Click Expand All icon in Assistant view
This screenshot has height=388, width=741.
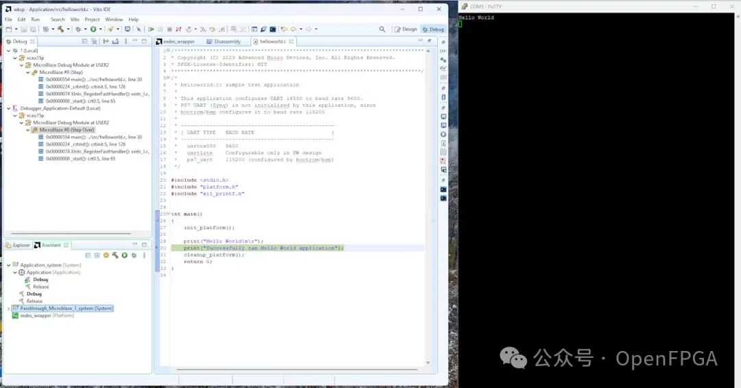pyautogui.click(x=97, y=256)
